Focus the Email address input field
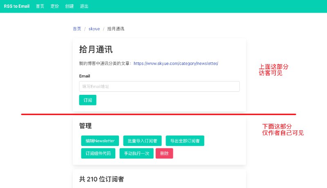Viewport: 327px width, 188px height. (159, 87)
